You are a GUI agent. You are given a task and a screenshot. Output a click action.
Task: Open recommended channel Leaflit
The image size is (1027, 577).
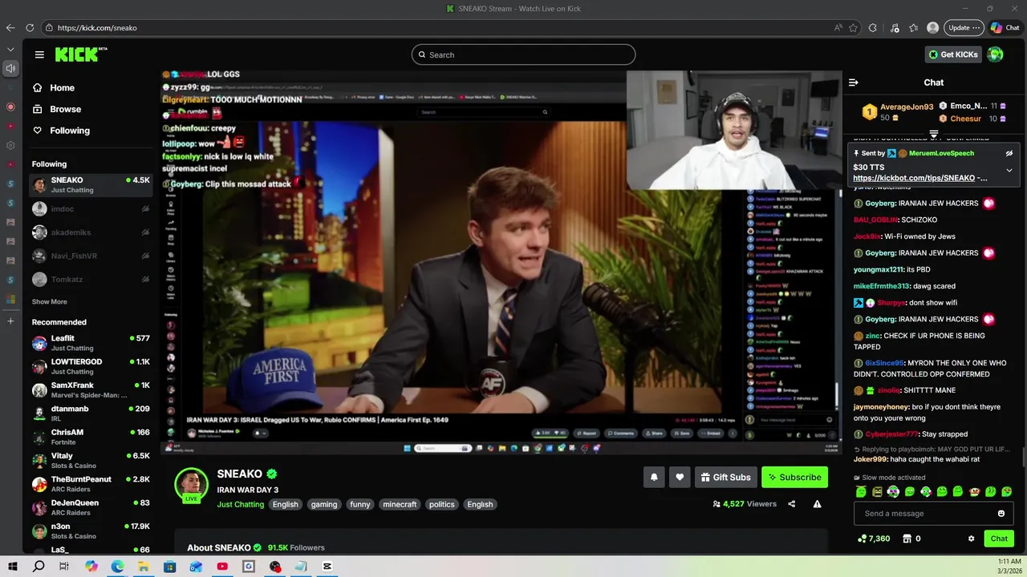(x=91, y=343)
